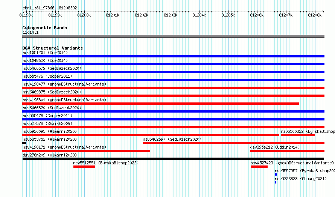Open the nsv5557957 ByrskaBishop variant label
Image resolution: width=335 pixels, height=197 pixels.
[305, 171]
